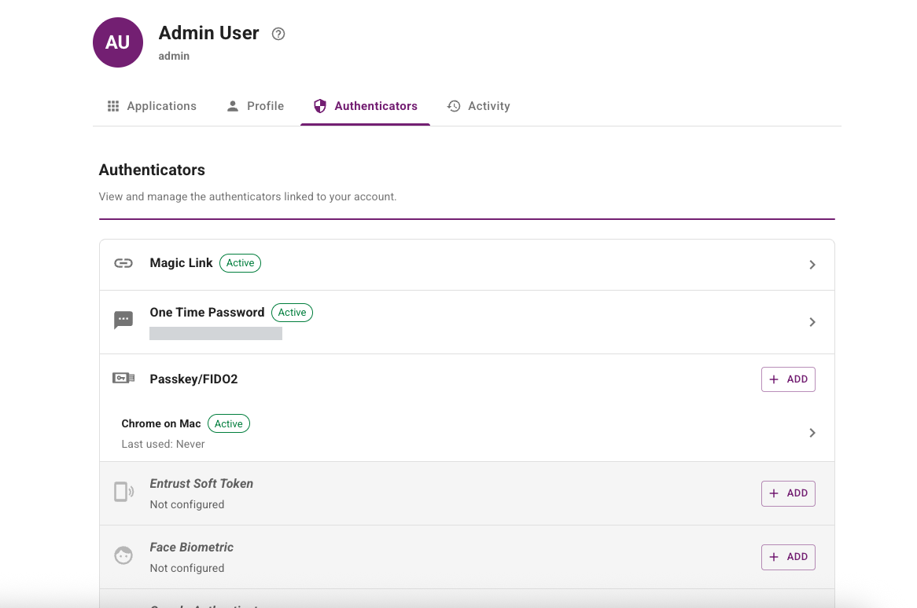Click the Passkey/FIDO2 label
Viewport: 917px width, 608px height.
point(193,379)
